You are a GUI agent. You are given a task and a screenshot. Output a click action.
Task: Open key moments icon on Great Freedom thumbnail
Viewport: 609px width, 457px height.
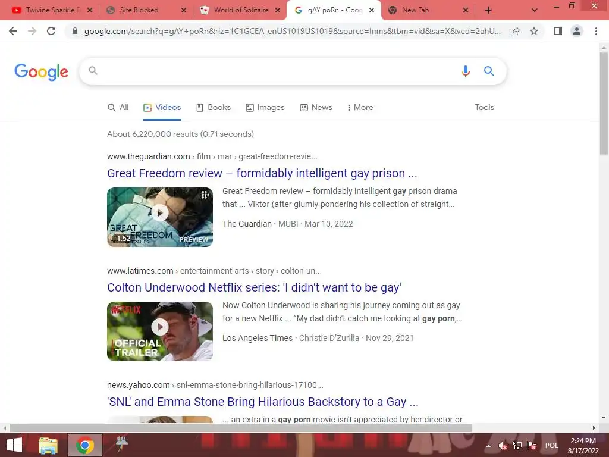tap(205, 195)
